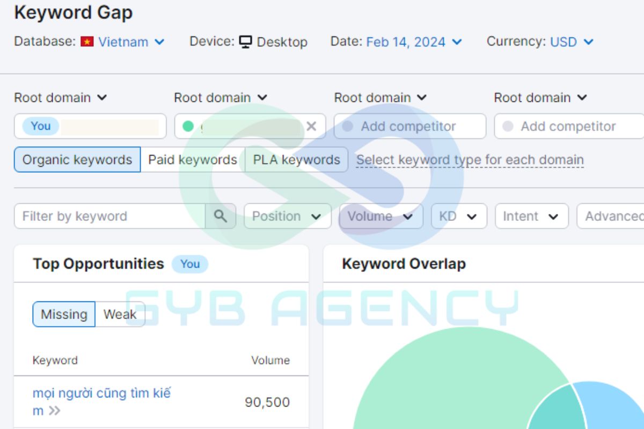Image resolution: width=644 pixels, height=429 pixels.
Task: Open the Intent filter dropdown
Action: tap(531, 216)
